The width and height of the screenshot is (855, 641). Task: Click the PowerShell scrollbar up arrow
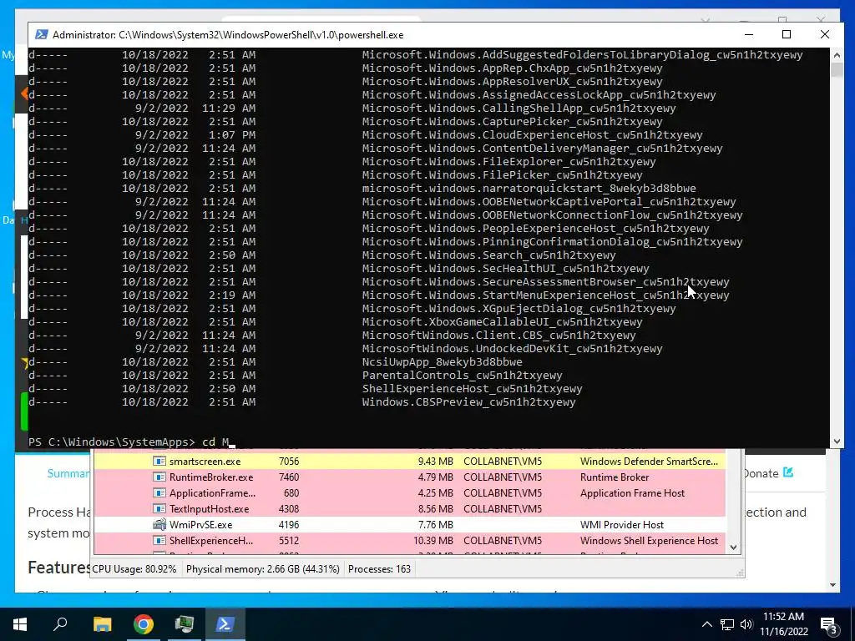837,54
